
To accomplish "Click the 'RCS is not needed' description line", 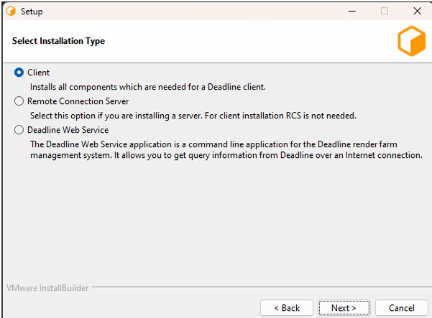I will tap(193, 116).
